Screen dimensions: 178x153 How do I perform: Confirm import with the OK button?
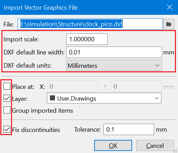click(113, 145)
